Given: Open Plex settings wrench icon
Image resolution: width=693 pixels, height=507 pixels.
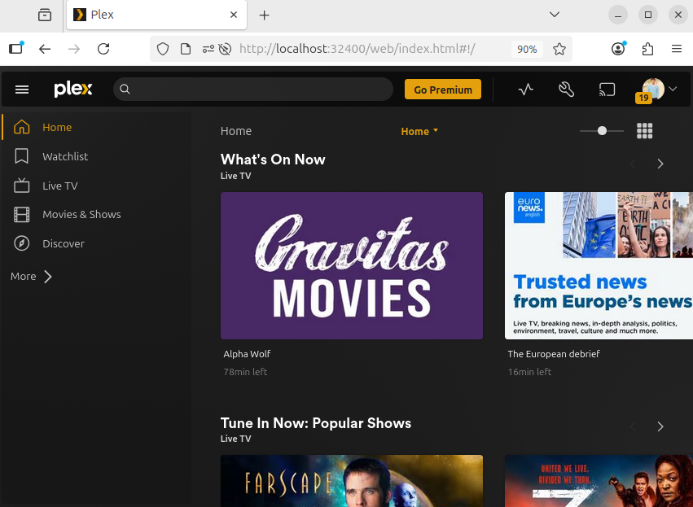Looking at the screenshot, I should click(x=567, y=90).
